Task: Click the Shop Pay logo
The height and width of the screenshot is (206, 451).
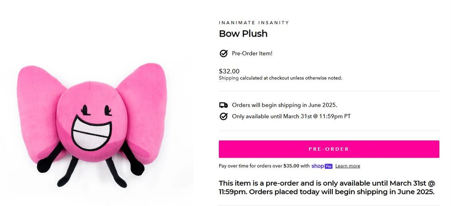Action: (x=322, y=166)
